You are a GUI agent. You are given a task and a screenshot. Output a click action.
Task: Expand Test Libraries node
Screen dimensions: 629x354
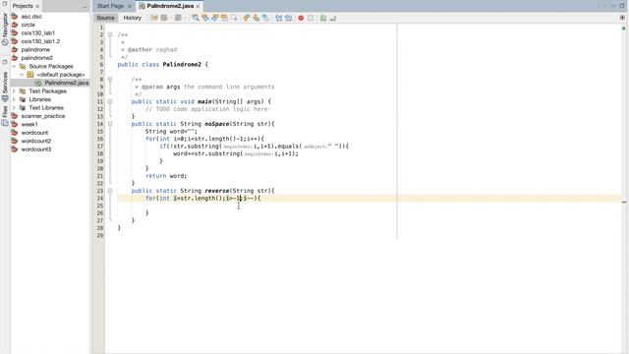pyautogui.click(x=14, y=107)
